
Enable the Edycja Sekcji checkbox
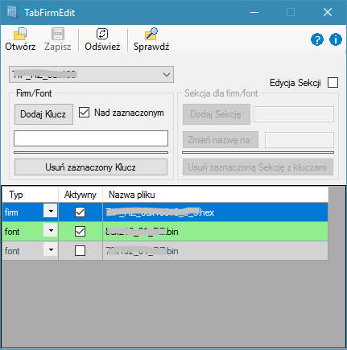click(333, 83)
